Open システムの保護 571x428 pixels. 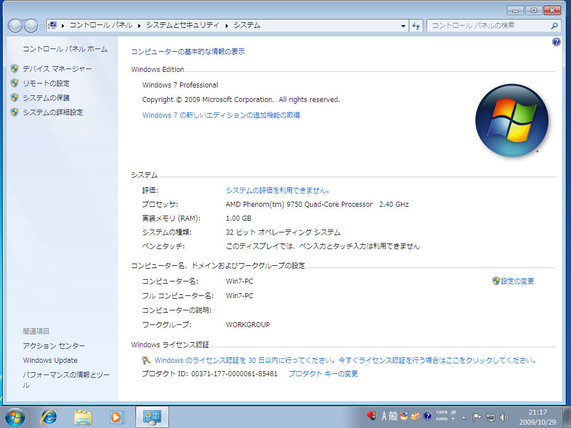[46, 98]
